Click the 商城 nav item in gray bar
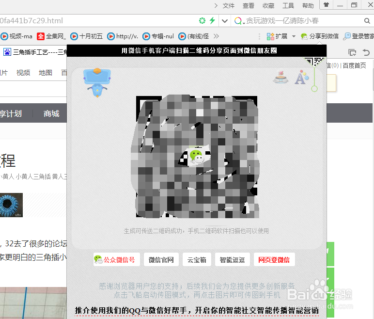374x319 pixels. click(x=51, y=113)
